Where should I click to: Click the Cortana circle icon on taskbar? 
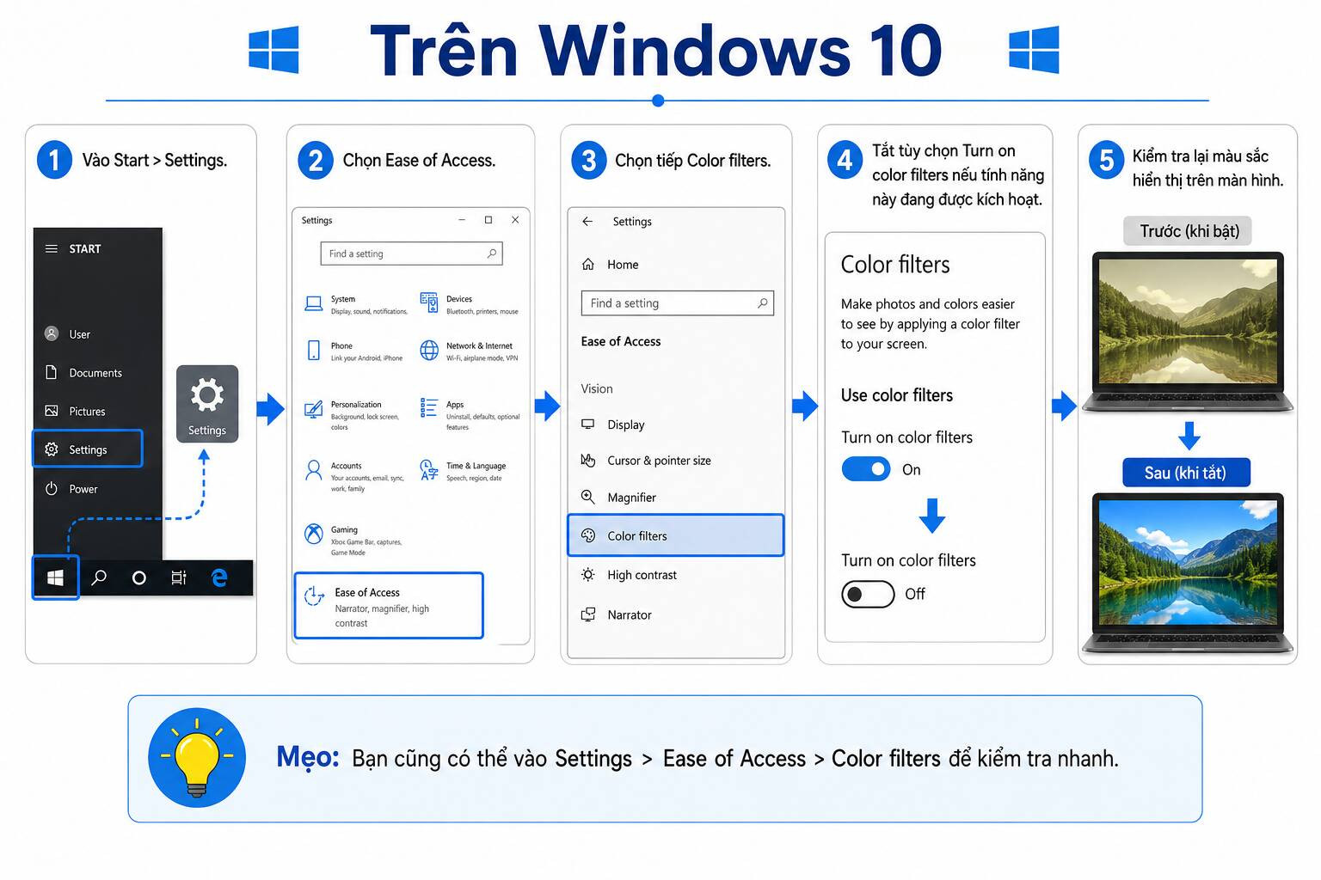click(x=138, y=578)
